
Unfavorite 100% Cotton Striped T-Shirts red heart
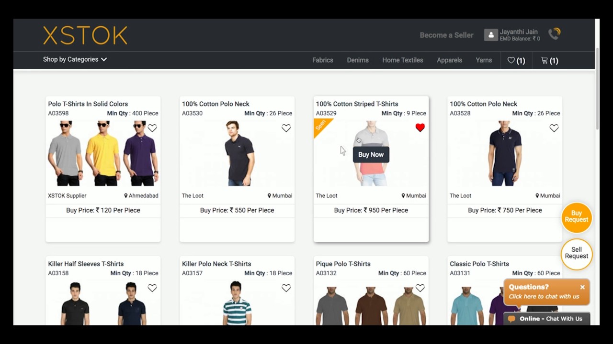(x=420, y=128)
